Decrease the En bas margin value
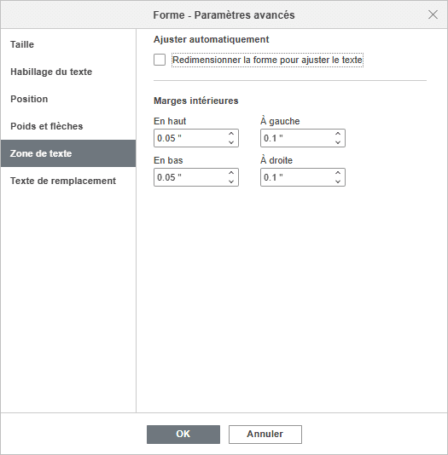The width and height of the screenshot is (448, 455). pos(231,181)
